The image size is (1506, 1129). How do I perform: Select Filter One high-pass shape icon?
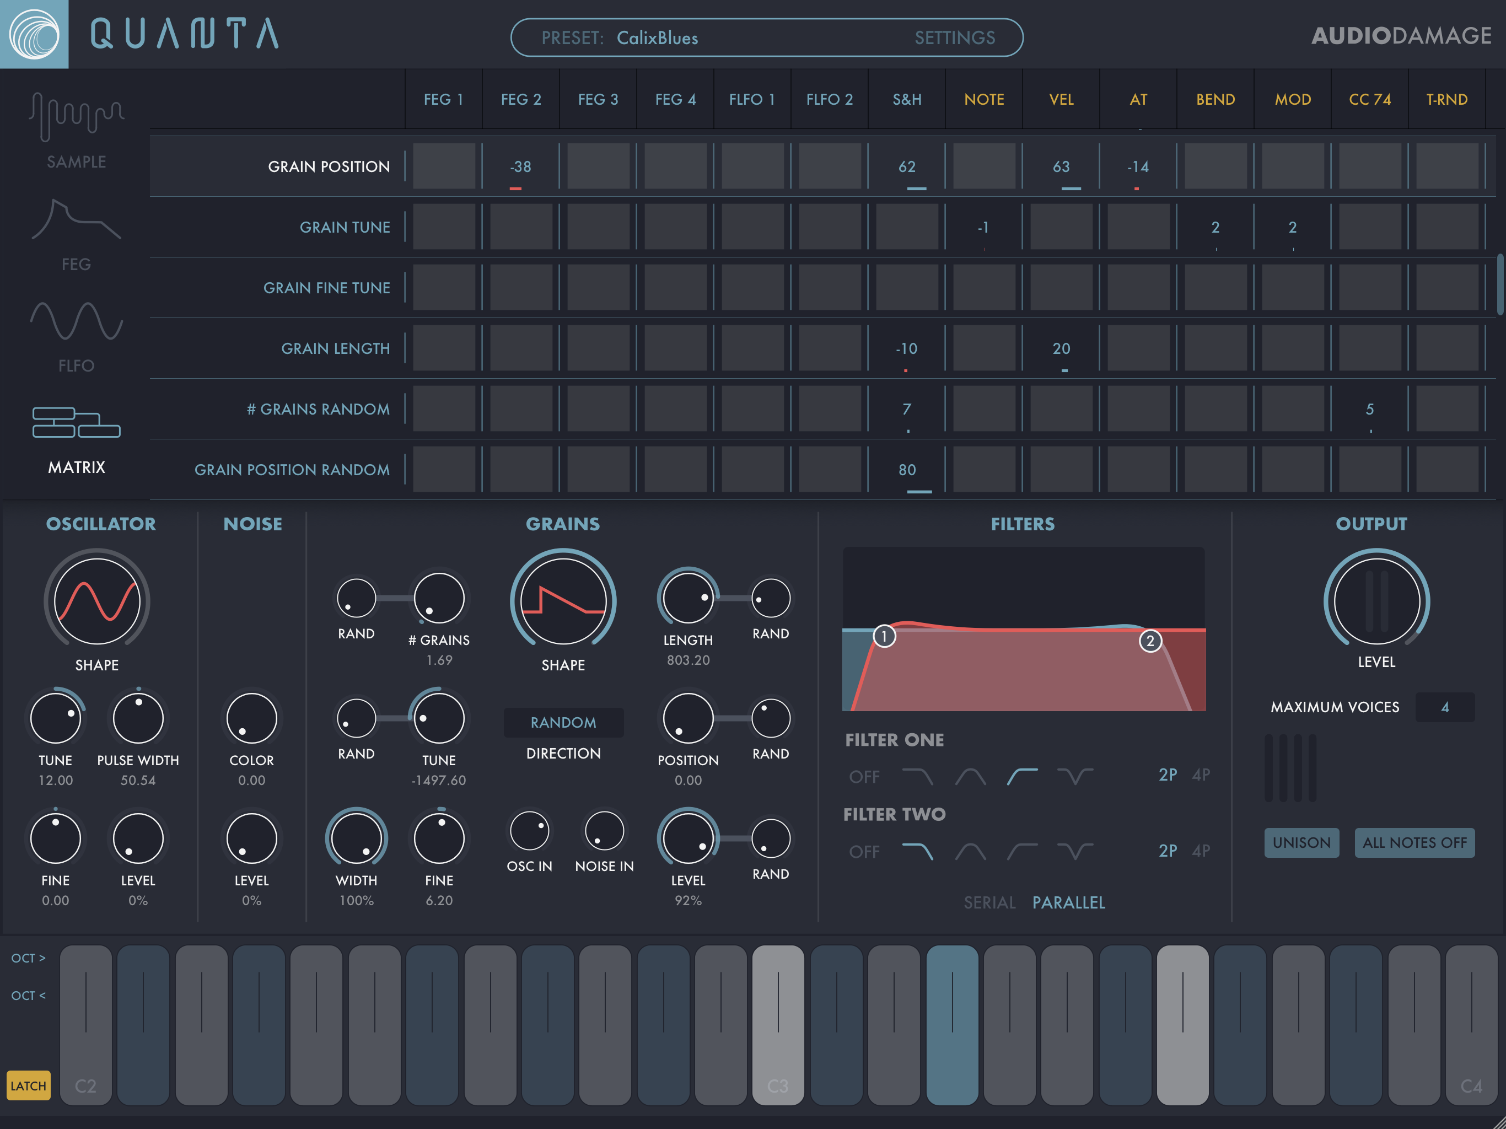click(1023, 776)
